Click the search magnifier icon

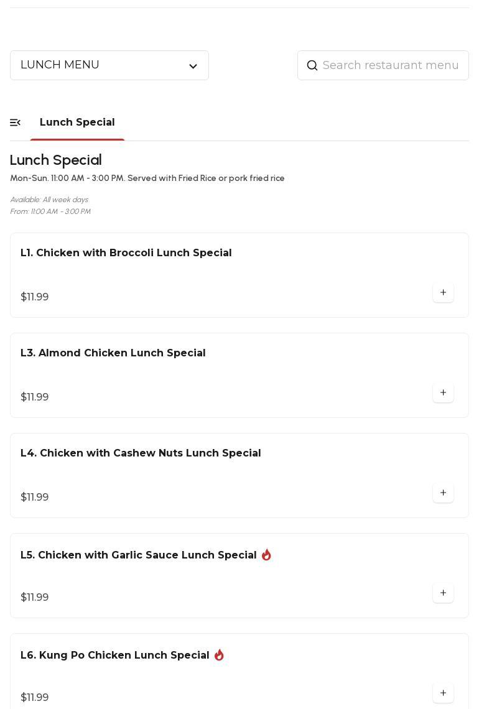312,65
